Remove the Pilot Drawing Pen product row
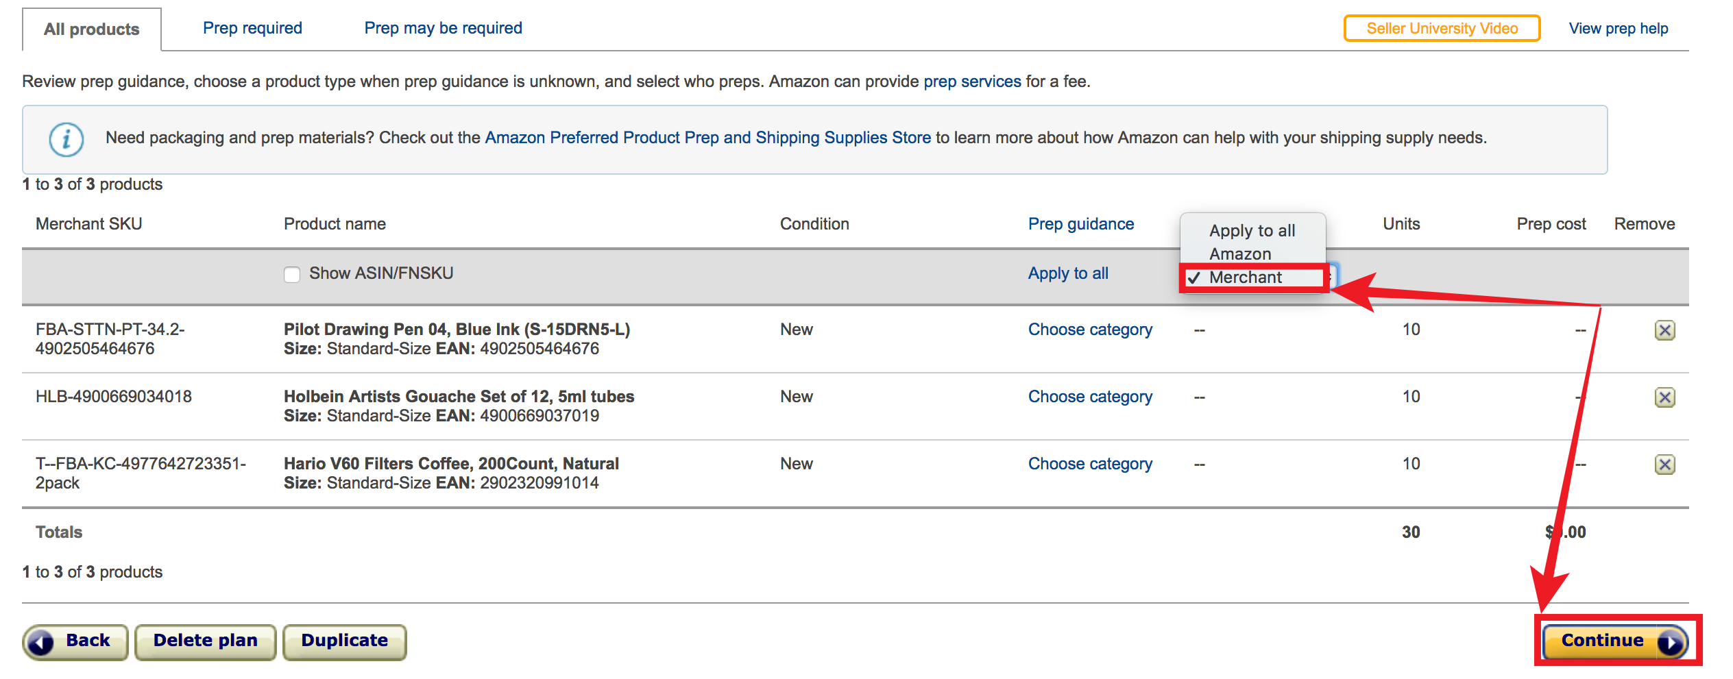 (1664, 330)
